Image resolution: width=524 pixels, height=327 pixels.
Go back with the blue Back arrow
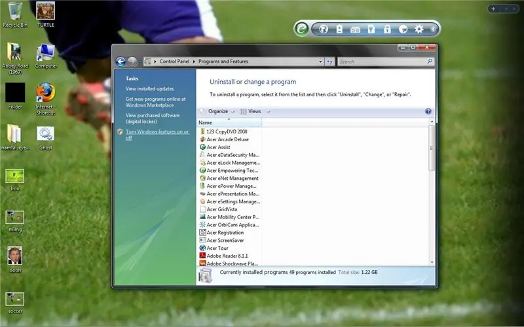pos(121,61)
